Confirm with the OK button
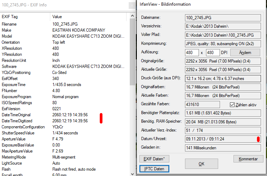 (x=201, y=164)
